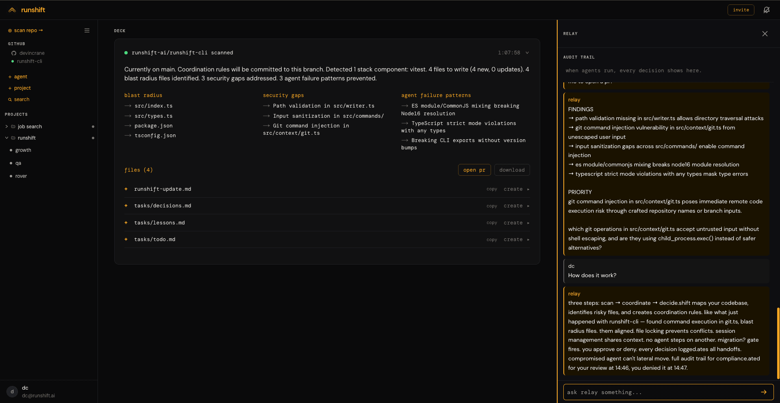Screen dimensions: 780x403
Task: Click folder icon of job search project
Action: pyautogui.click(x=13, y=127)
